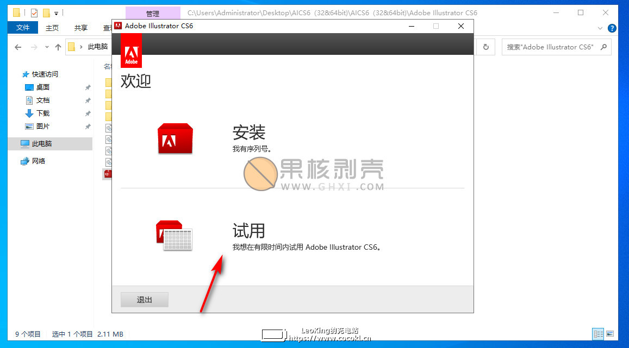The image size is (629, 348).
Task: Click the 退出 button
Action: 145,300
